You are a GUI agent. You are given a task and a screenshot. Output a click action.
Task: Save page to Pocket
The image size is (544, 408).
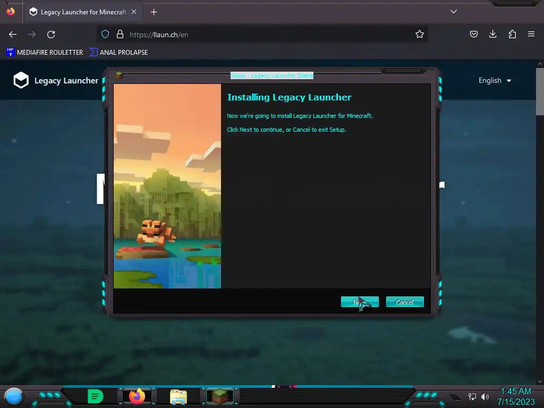click(474, 34)
